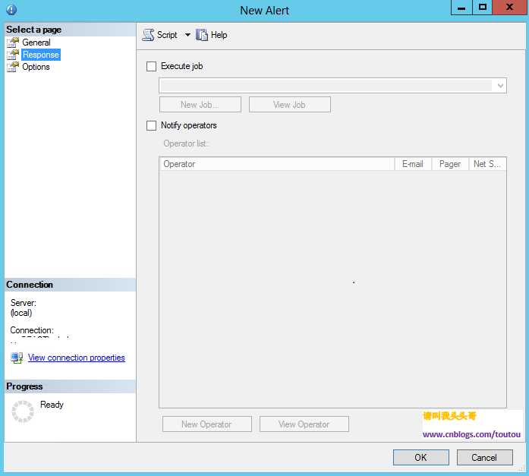Click the Net Send column header

click(487, 164)
